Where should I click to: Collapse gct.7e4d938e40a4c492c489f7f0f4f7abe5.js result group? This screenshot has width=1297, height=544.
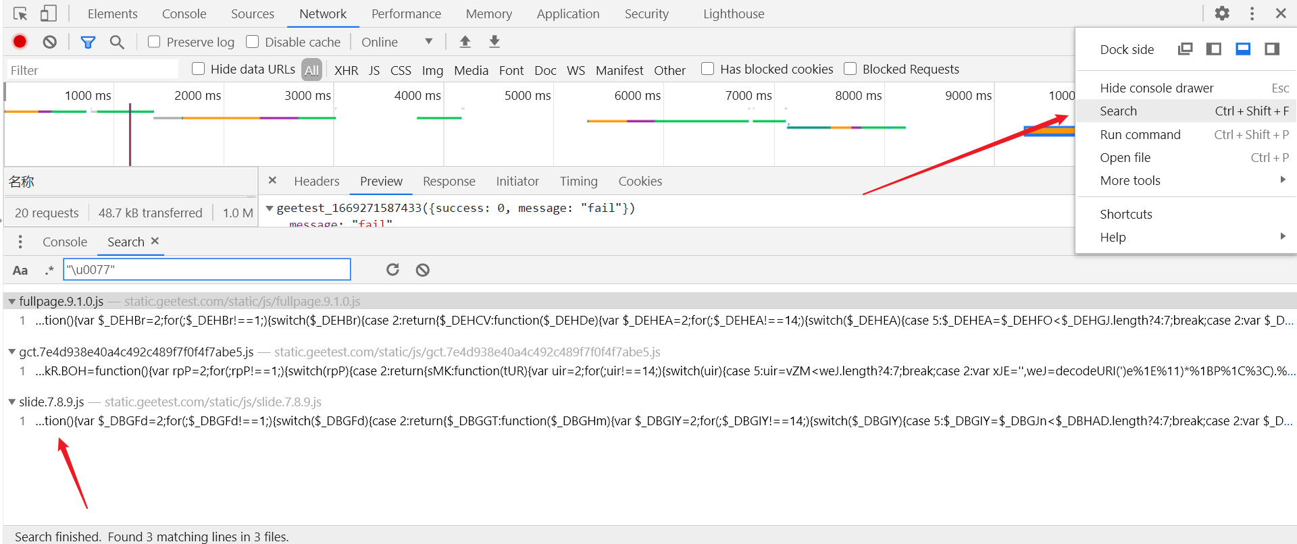point(11,352)
